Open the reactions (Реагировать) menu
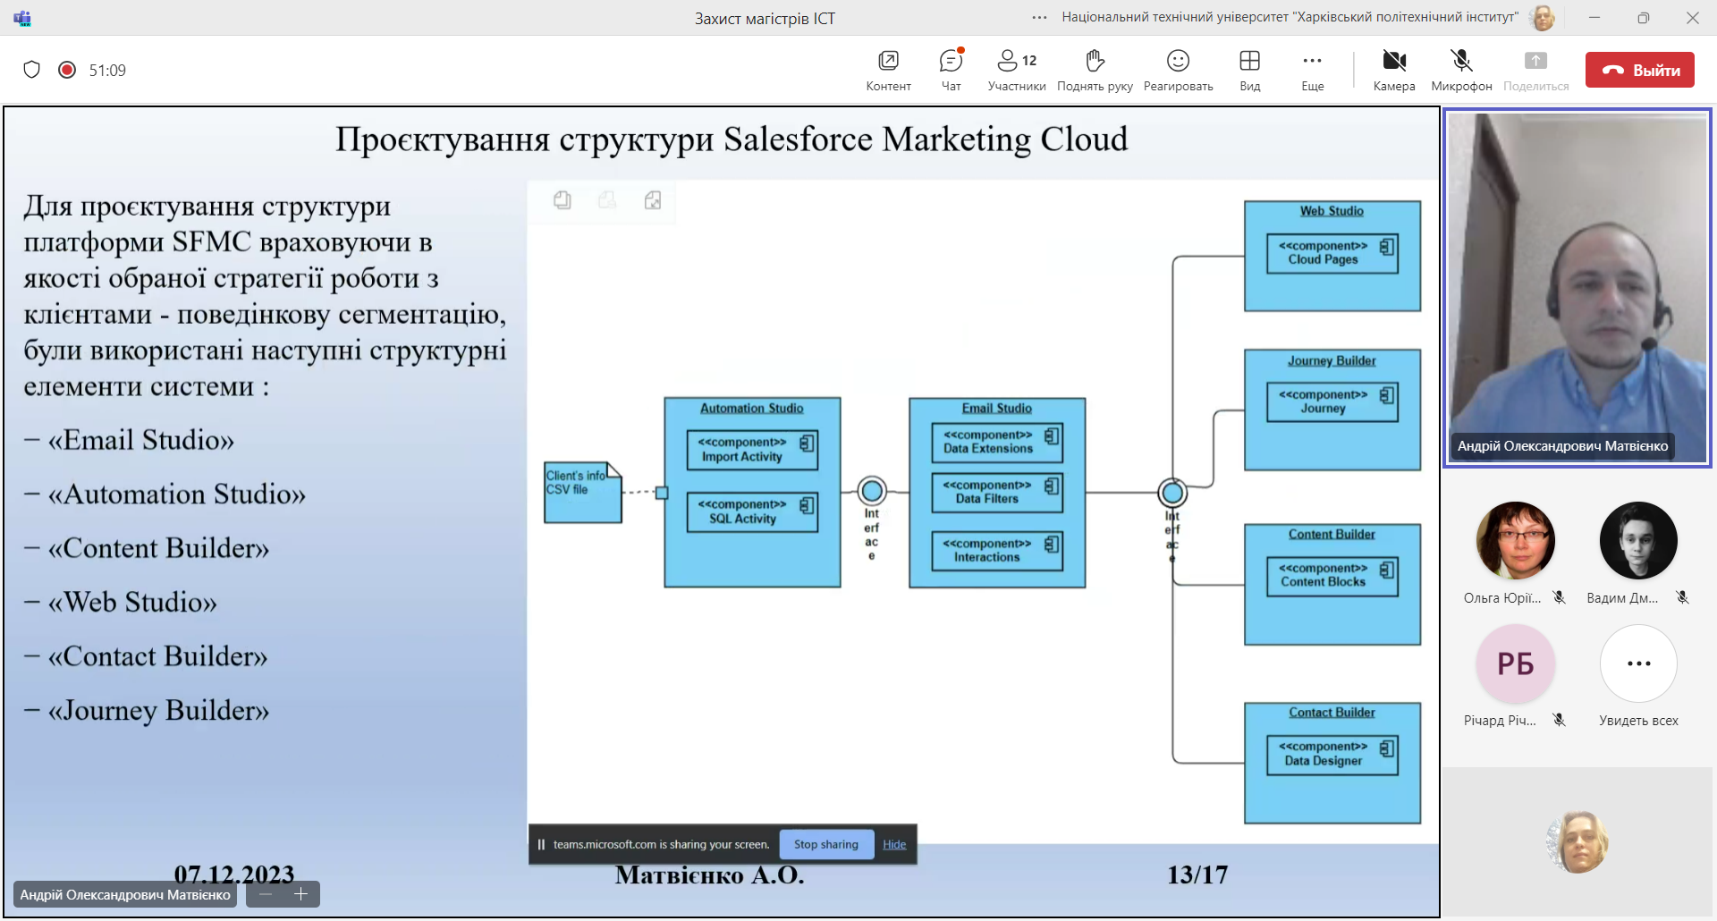Screen dimensions: 1717x921 pos(1178,70)
